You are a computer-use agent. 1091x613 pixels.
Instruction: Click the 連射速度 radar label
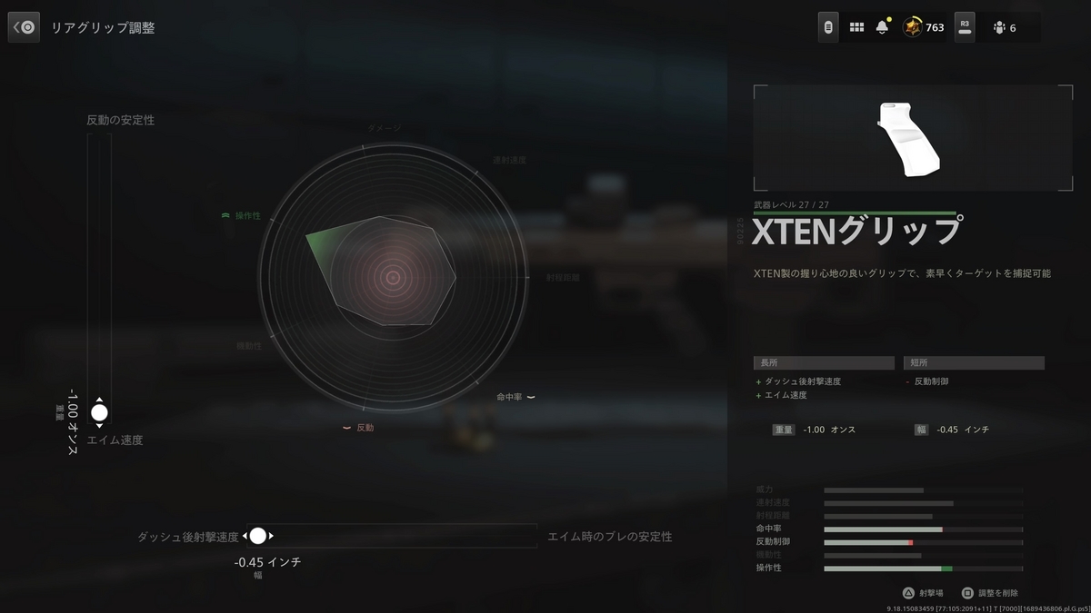(x=509, y=160)
